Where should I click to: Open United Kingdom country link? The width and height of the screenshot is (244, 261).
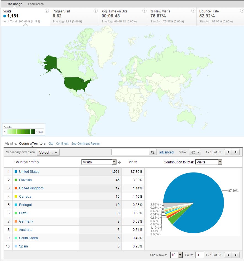point(31,188)
